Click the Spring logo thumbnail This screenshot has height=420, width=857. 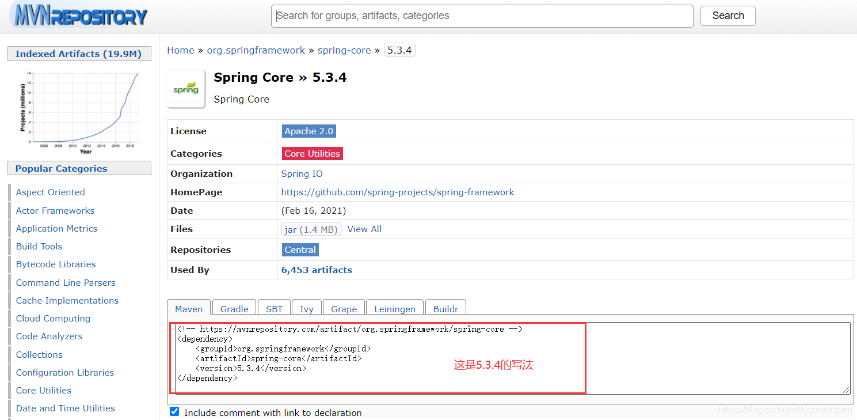click(186, 89)
